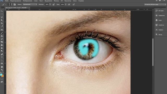Image resolution: width=167 pixels, height=94 pixels.
Task: Open the flow slider dropdown arrow
Action: click(65, 4)
